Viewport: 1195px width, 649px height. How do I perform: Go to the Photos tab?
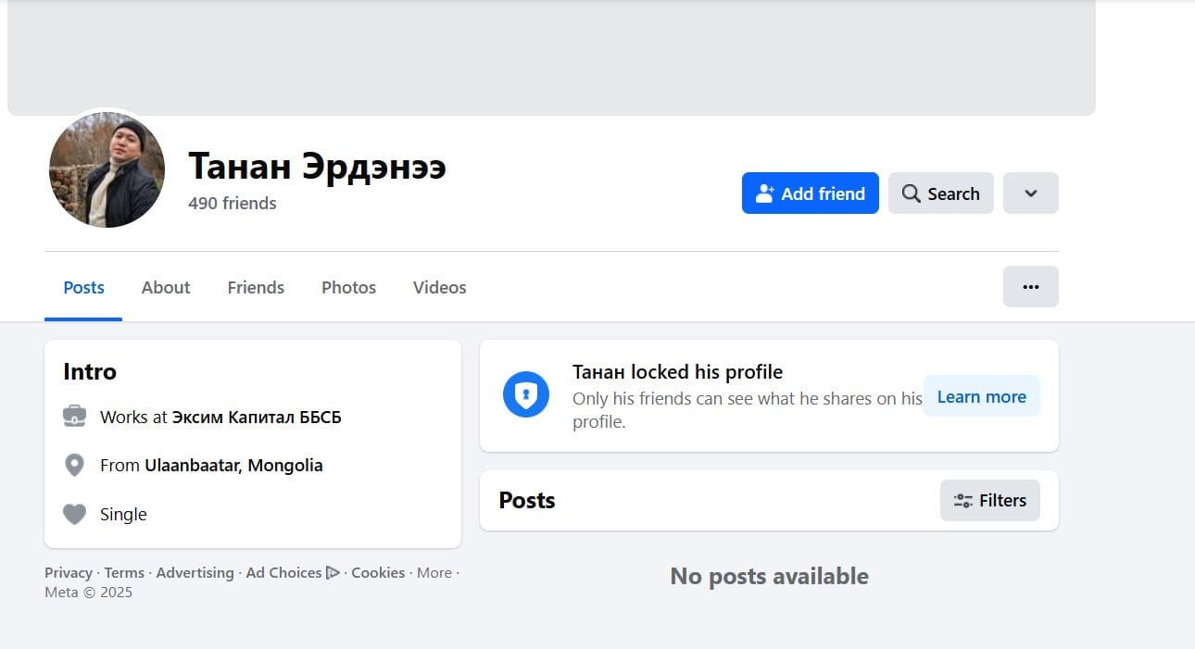click(x=348, y=287)
